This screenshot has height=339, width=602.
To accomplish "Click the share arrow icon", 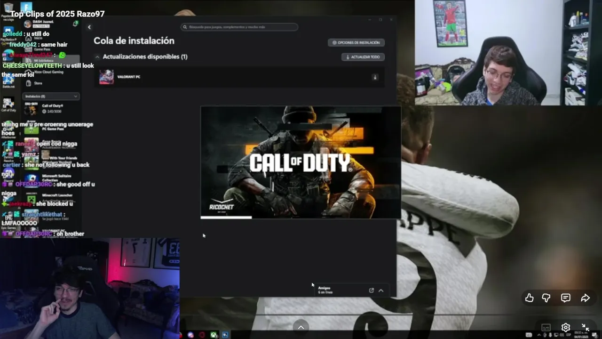I will pos(585,298).
